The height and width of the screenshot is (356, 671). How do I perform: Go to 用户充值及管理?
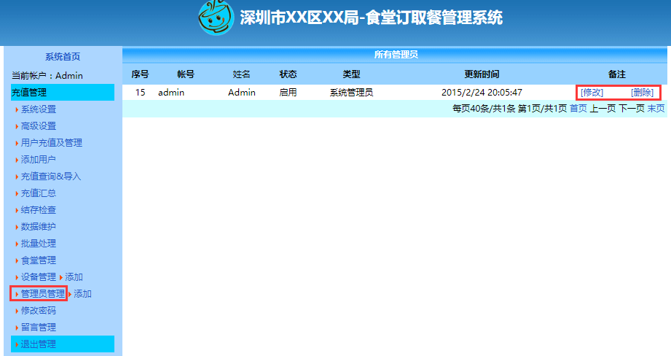tap(51, 143)
